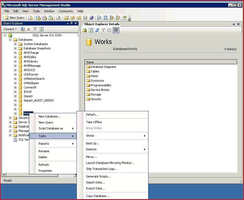Open Object Explorer window position dropdown arrow
Screen dimensions: 244x200
tap(68, 24)
